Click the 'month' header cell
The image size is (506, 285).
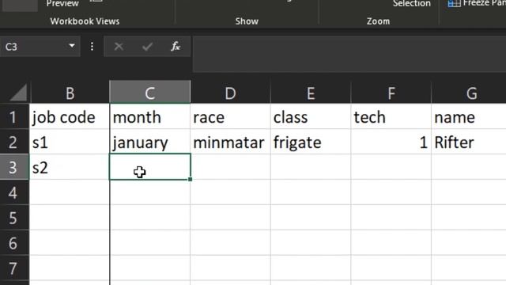click(x=150, y=116)
